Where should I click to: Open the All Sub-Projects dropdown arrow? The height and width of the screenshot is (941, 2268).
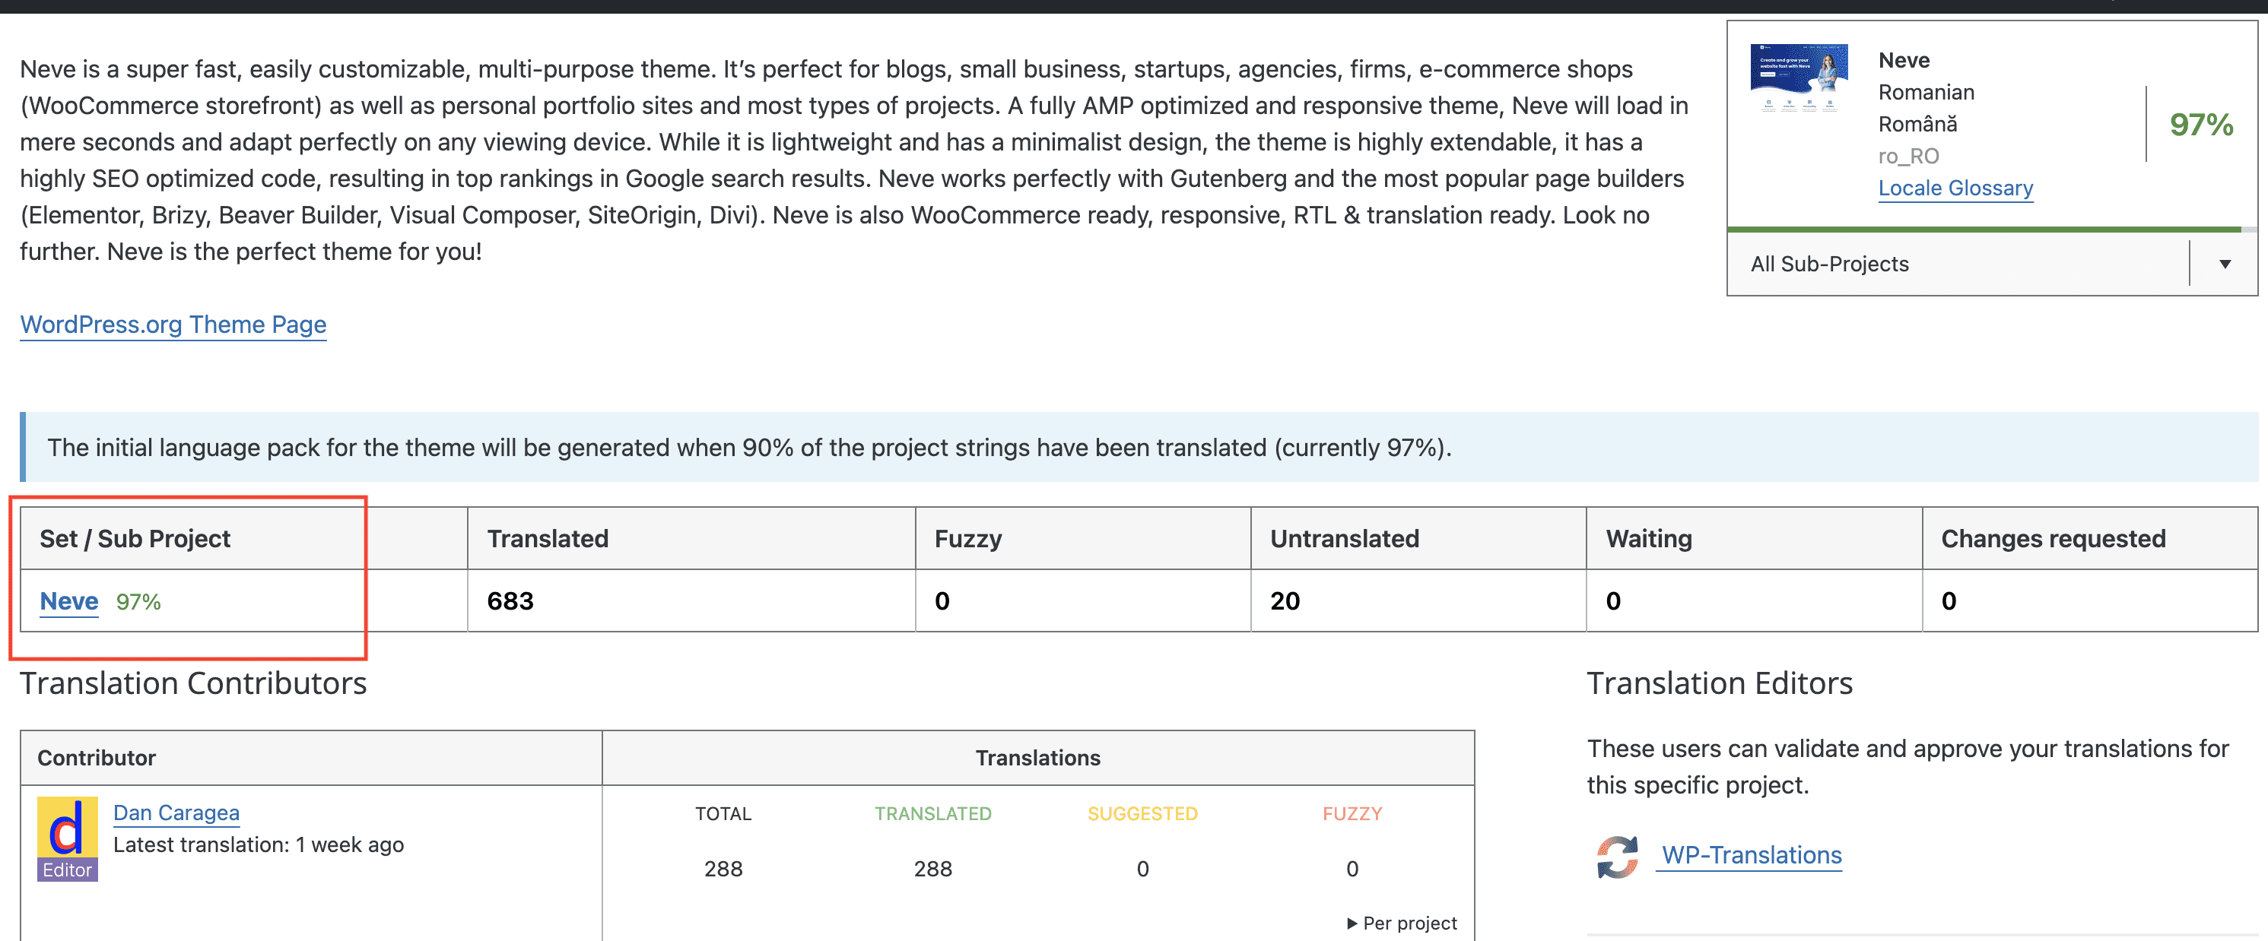coord(2224,264)
